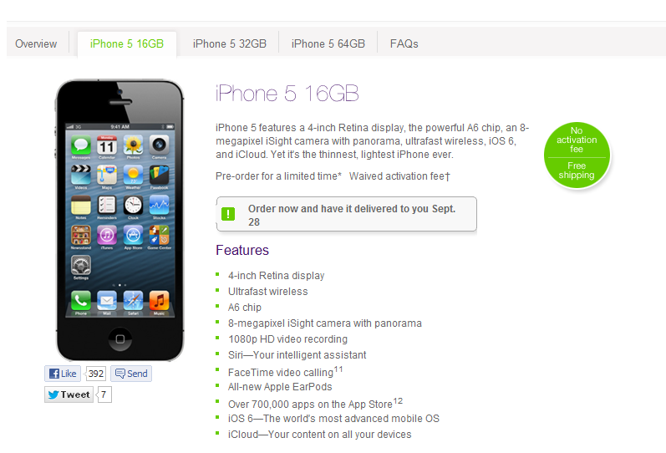Click the Facebook like count 392
This screenshot has height=453, width=666.
[95, 374]
